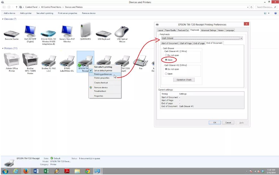Switch to the Paper/Quality tab
Screen dimensions: 279x175
[x=170, y=30]
